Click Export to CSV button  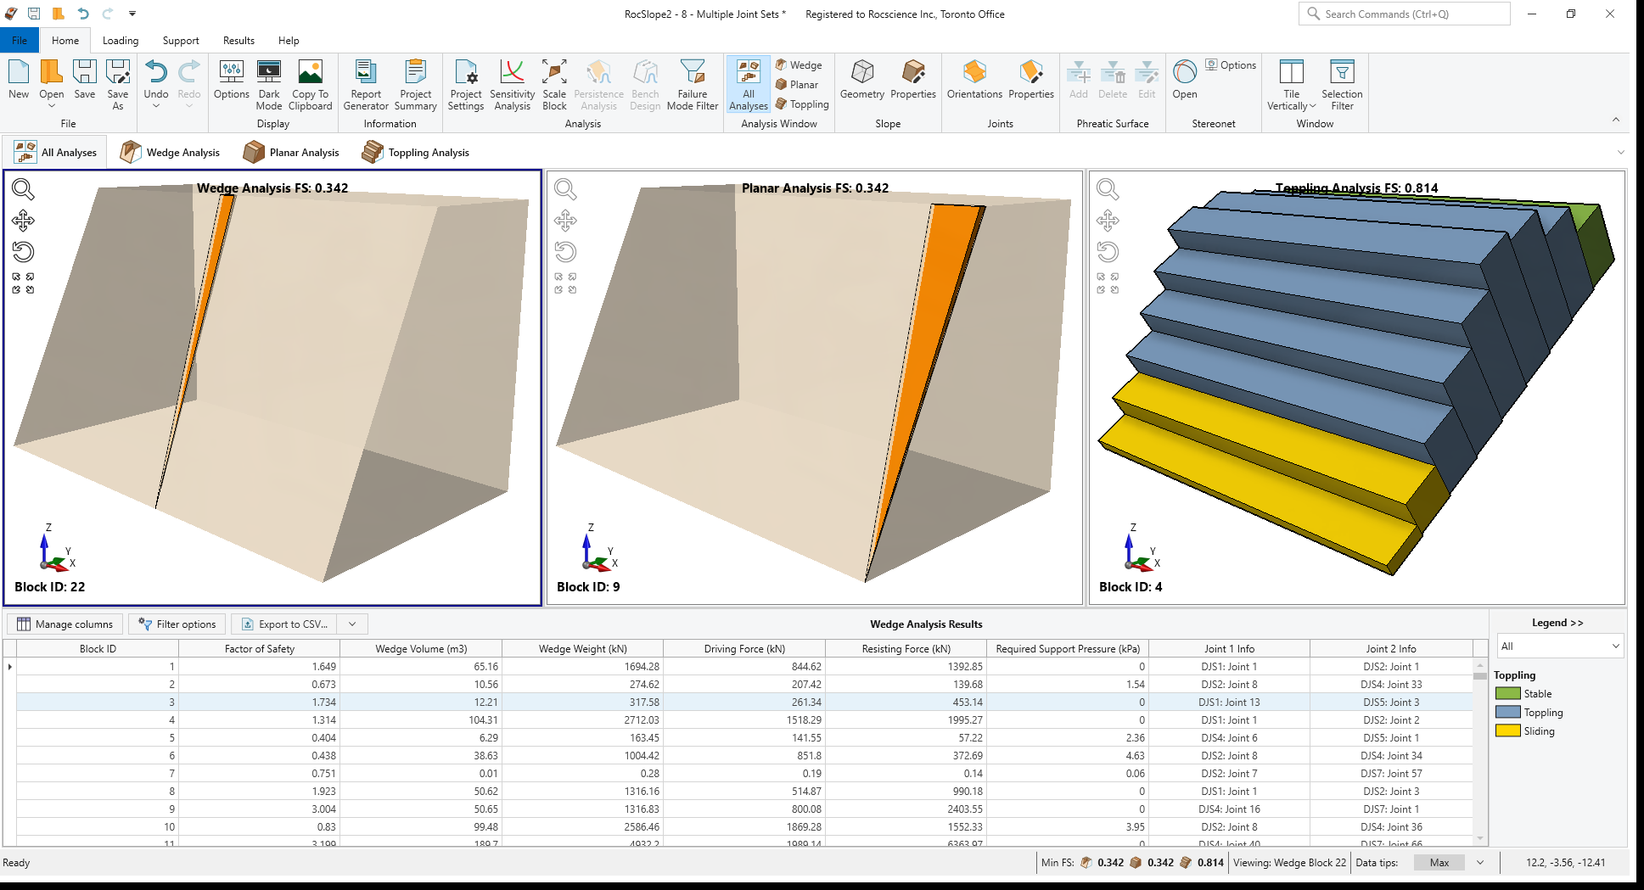coord(284,624)
